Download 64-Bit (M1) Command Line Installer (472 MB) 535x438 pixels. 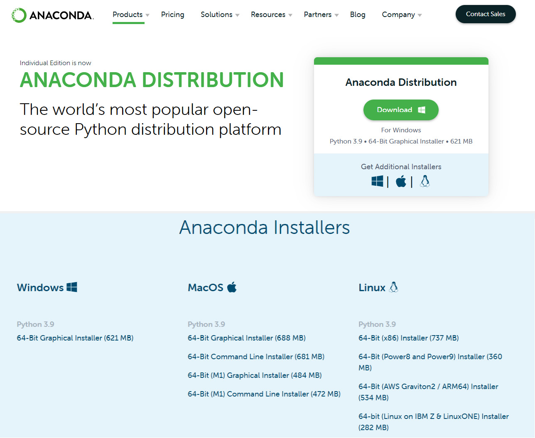click(x=264, y=394)
